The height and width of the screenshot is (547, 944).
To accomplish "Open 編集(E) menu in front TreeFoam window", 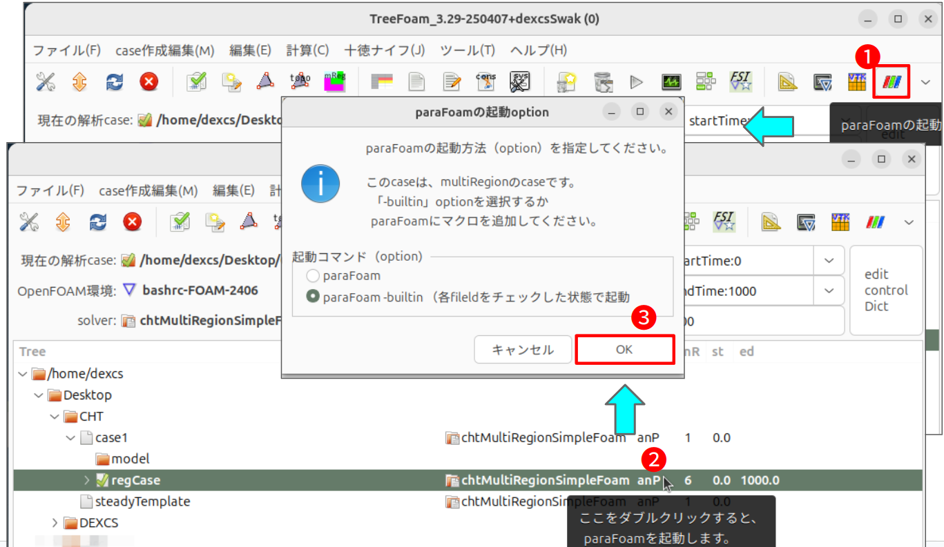I will pos(233,190).
